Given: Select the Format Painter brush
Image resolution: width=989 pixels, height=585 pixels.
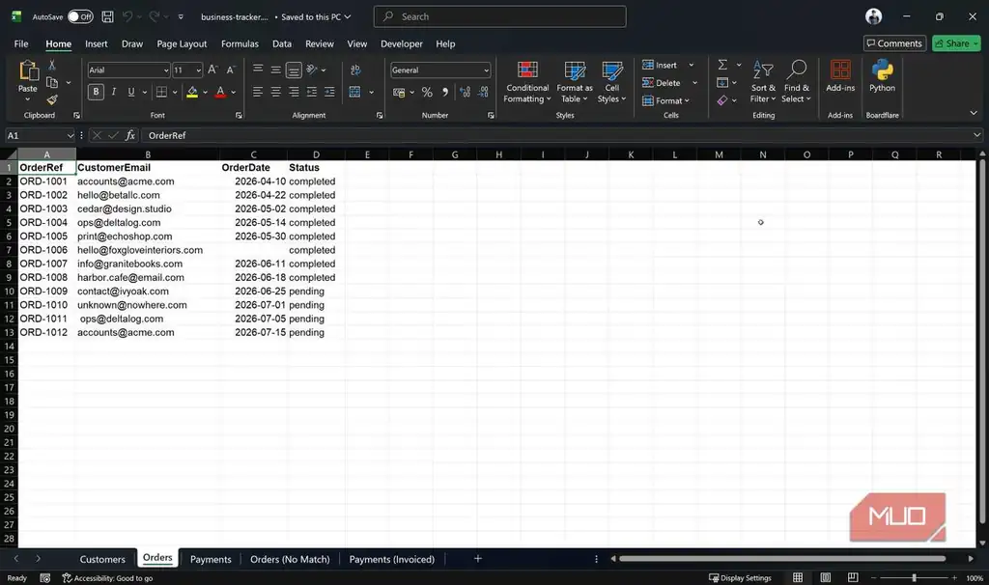Looking at the screenshot, I should click(x=52, y=99).
